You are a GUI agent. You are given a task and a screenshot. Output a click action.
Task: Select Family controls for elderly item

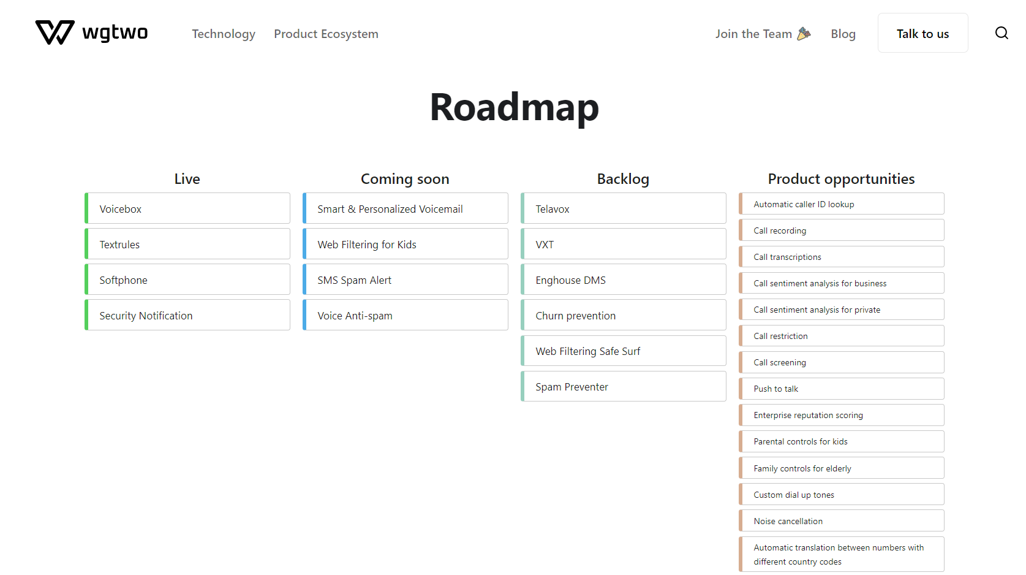(x=842, y=468)
